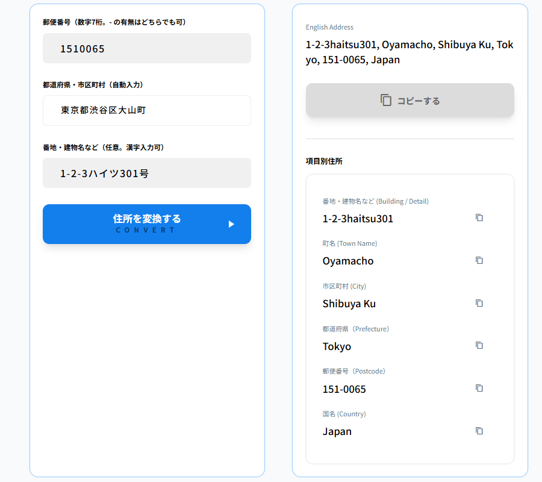Image resolution: width=542 pixels, height=482 pixels.
Task: Click the 町名 (Town Name) label
Action: pyautogui.click(x=350, y=243)
